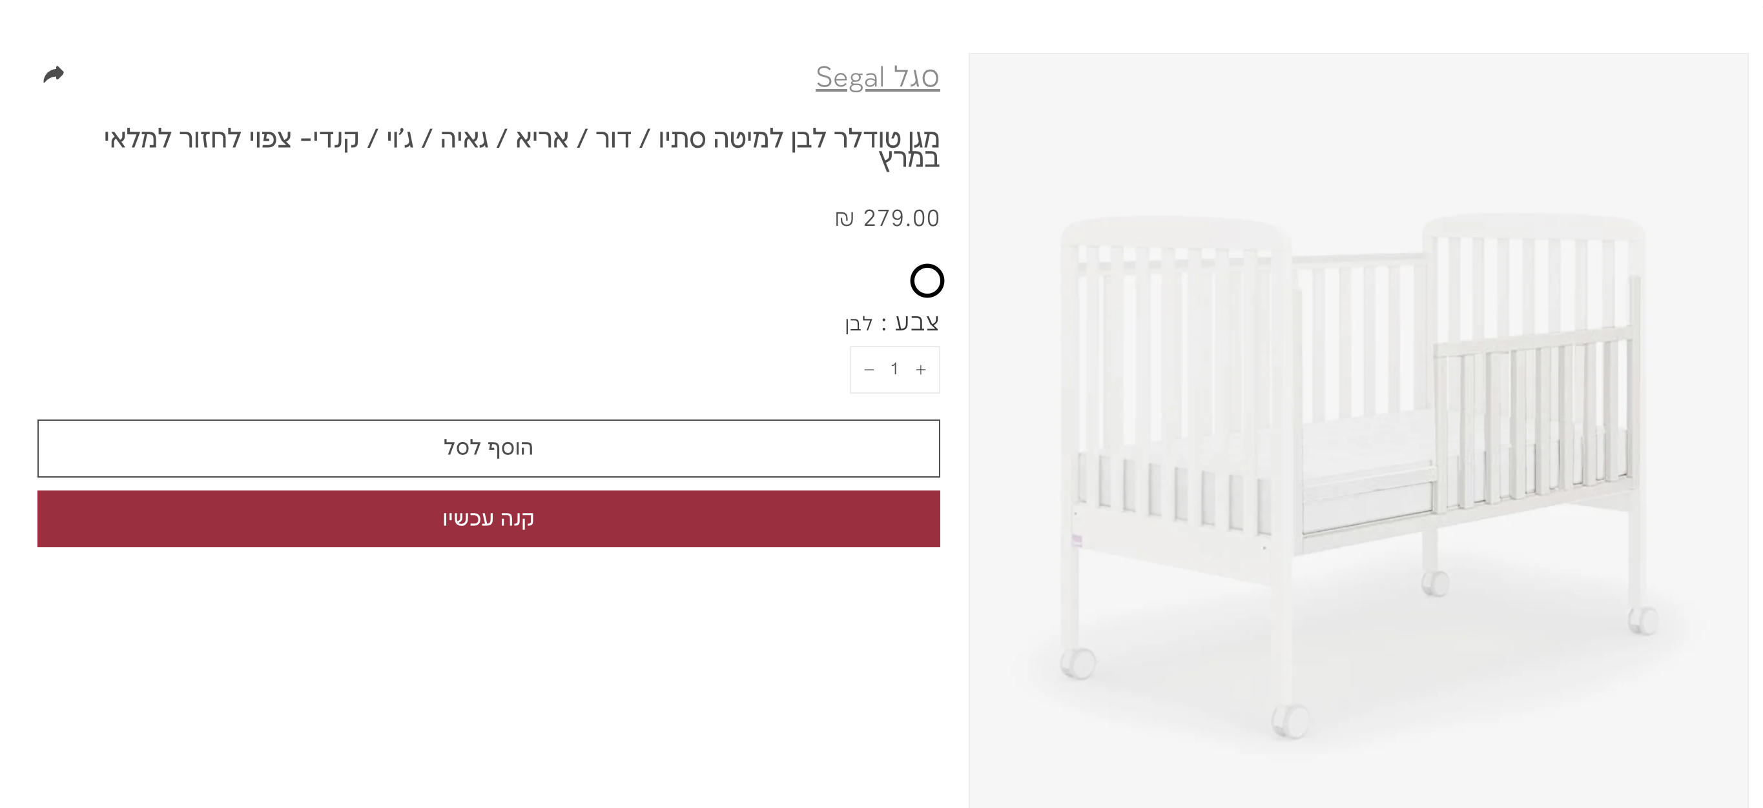Decrease quantity with the minus button

(869, 369)
